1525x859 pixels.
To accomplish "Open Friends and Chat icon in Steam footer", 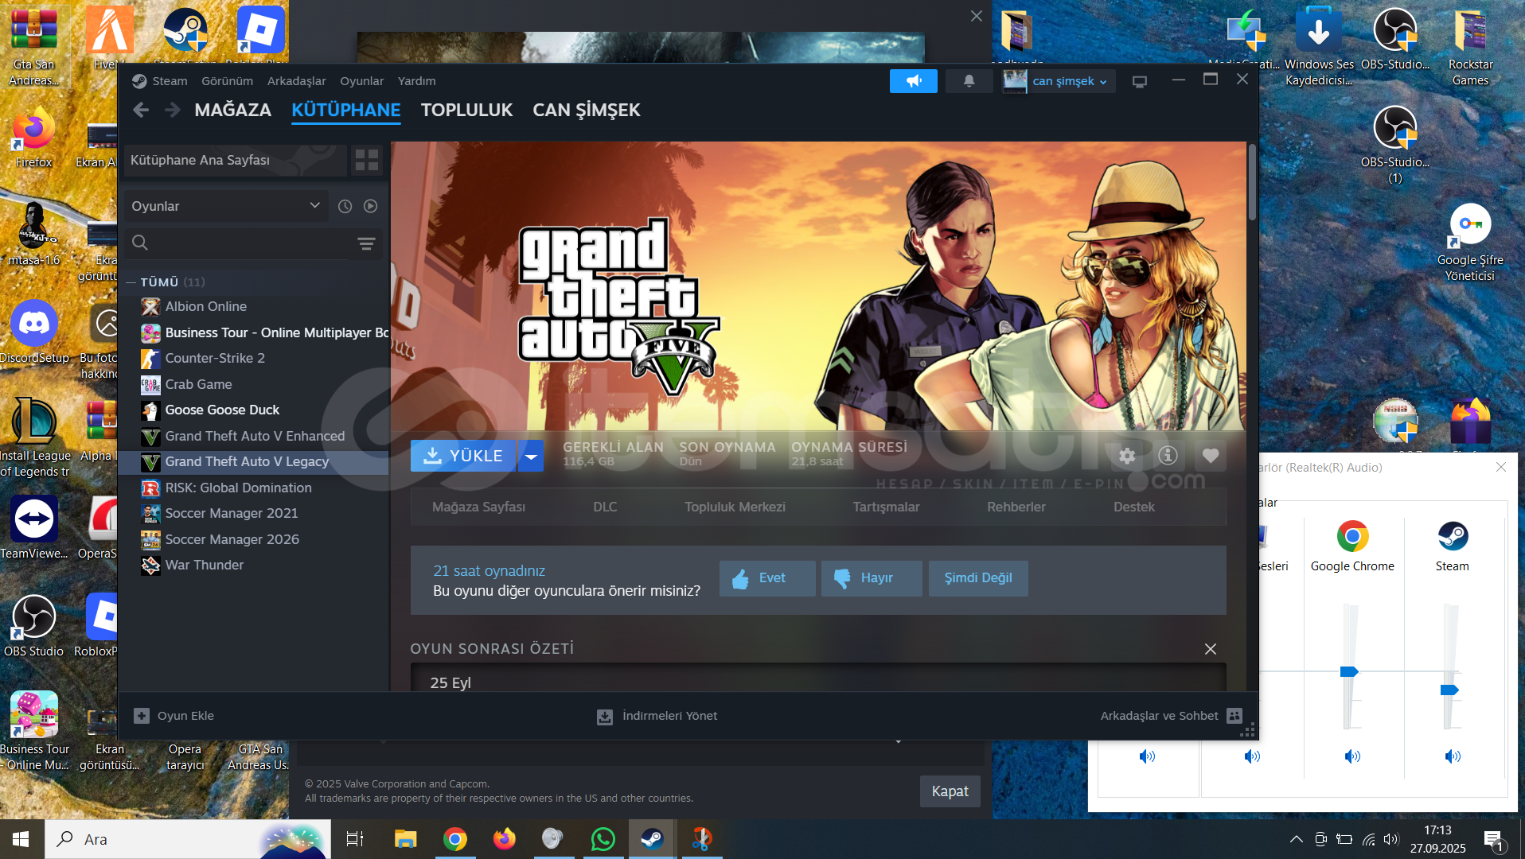I will [x=1234, y=716].
